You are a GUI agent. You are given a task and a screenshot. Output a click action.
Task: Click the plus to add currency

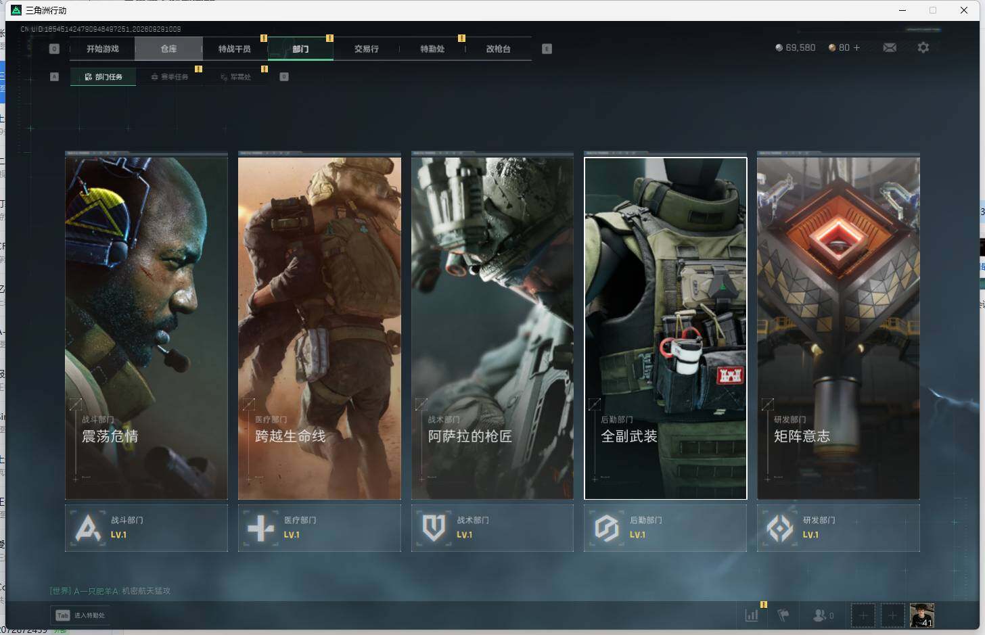pos(856,48)
